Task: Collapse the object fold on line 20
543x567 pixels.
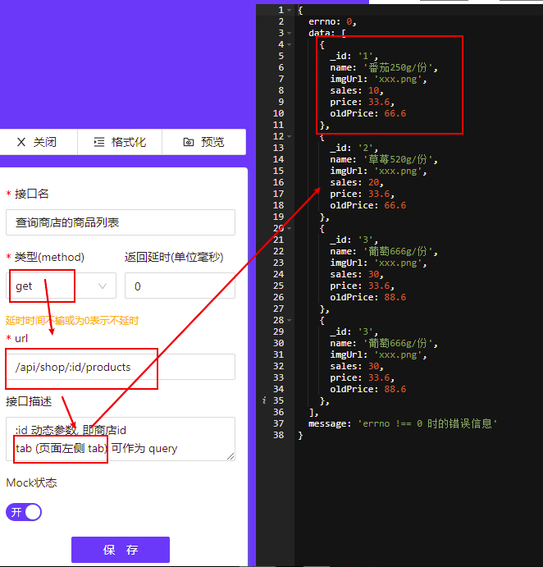Action: click(x=290, y=228)
